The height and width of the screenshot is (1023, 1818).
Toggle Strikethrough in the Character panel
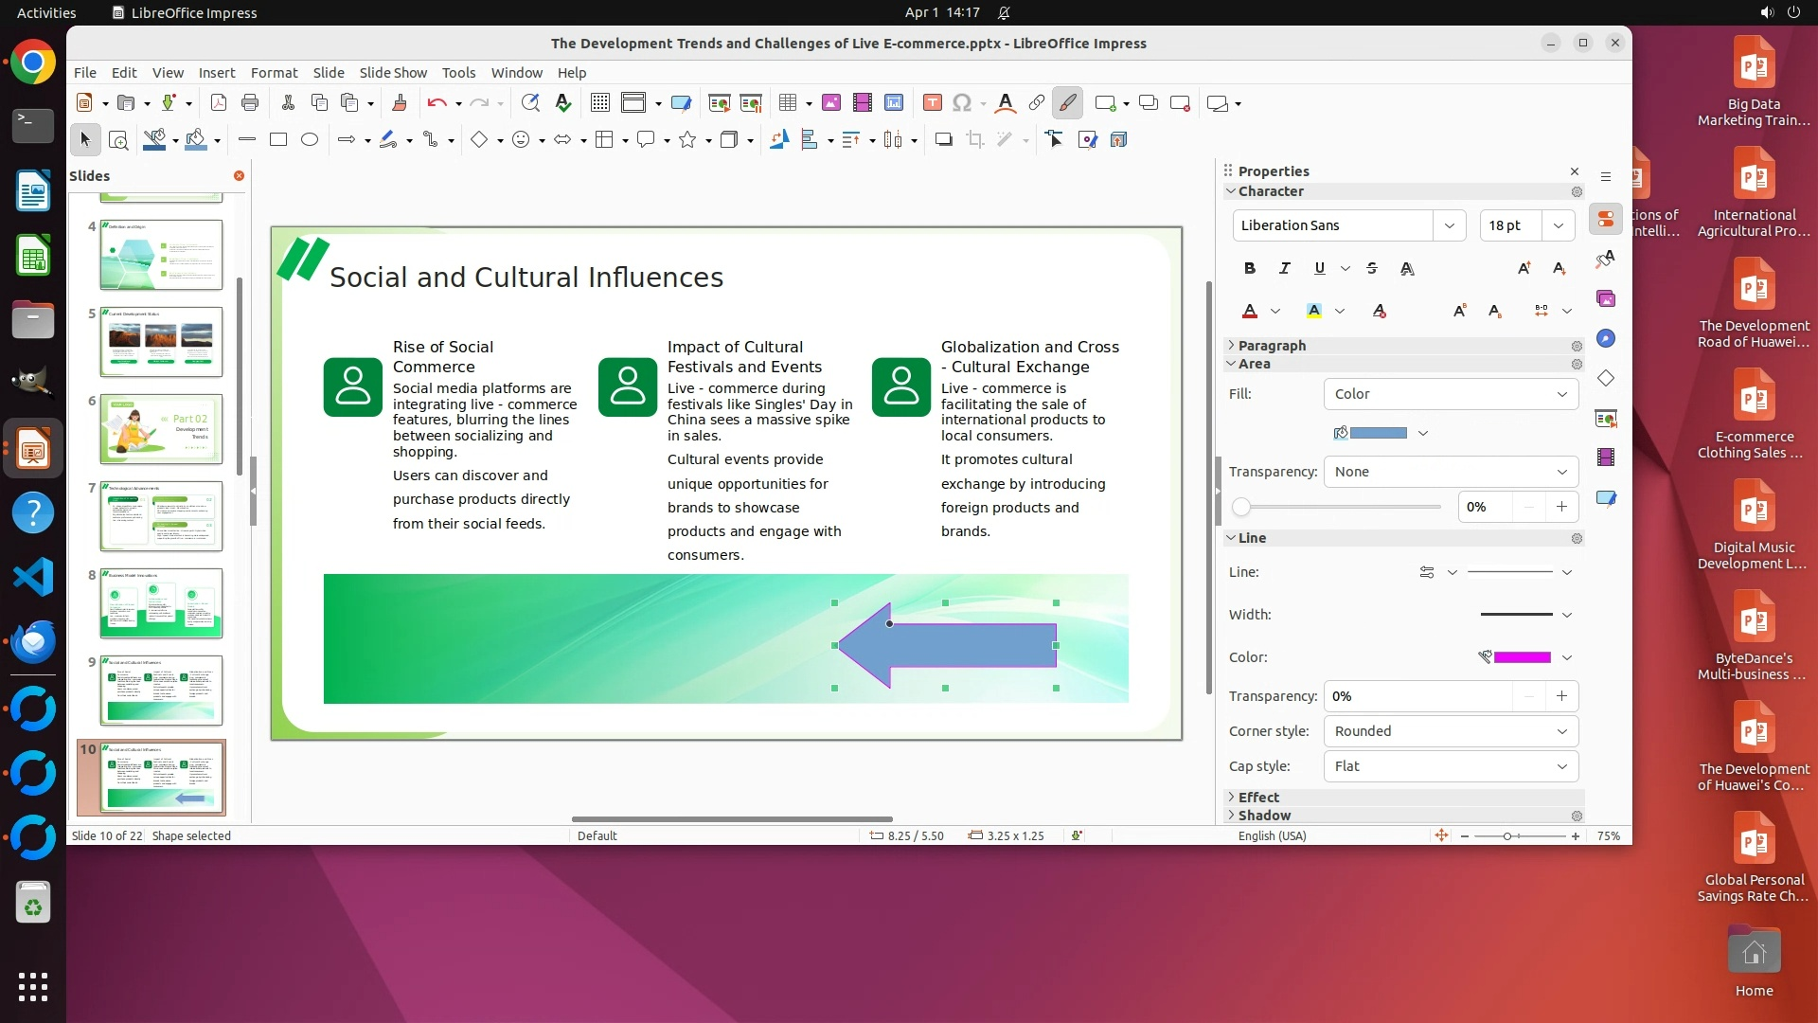[x=1372, y=269]
